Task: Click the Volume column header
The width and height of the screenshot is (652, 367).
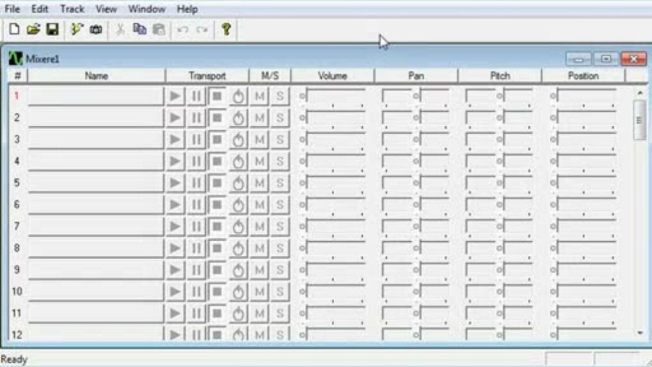Action: coord(332,76)
